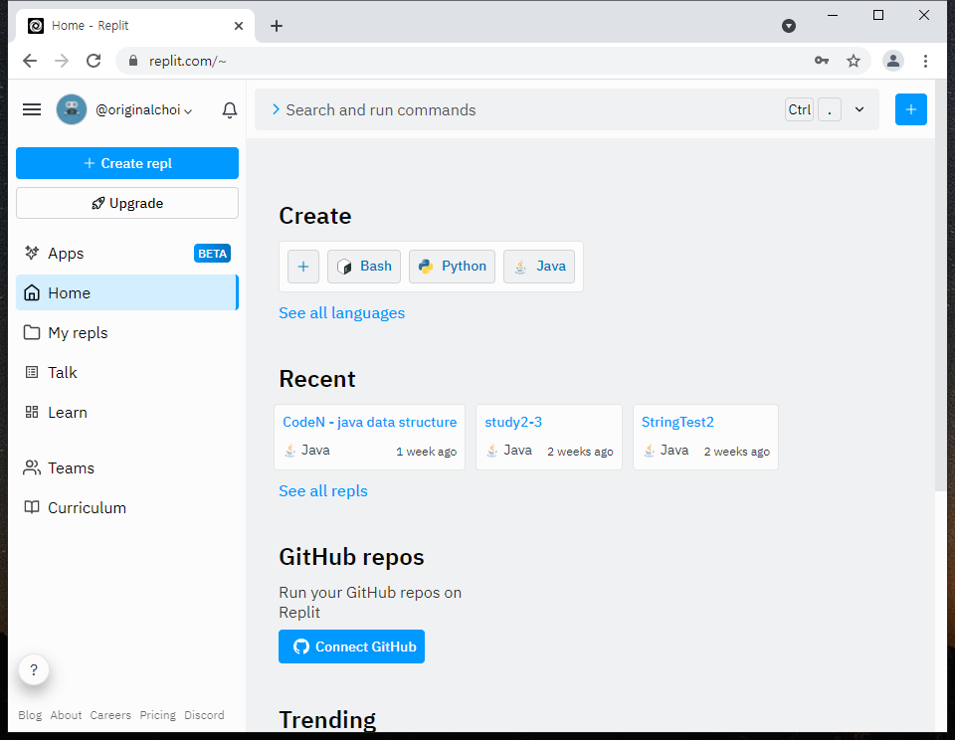Click the page vertical scrollbar
Image resolution: width=955 pixels, height=740 pixels.
[x=941, y=286]
